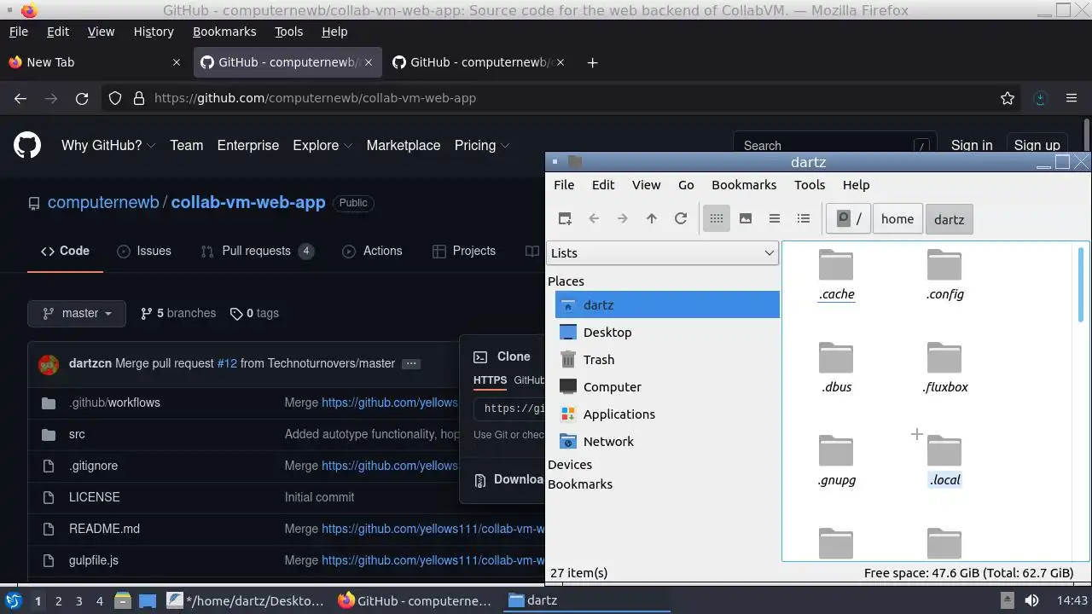This screenshot has width=1092, height=614.
Task: Click the taskbar start menu icon
Action: tap(14, 600)
